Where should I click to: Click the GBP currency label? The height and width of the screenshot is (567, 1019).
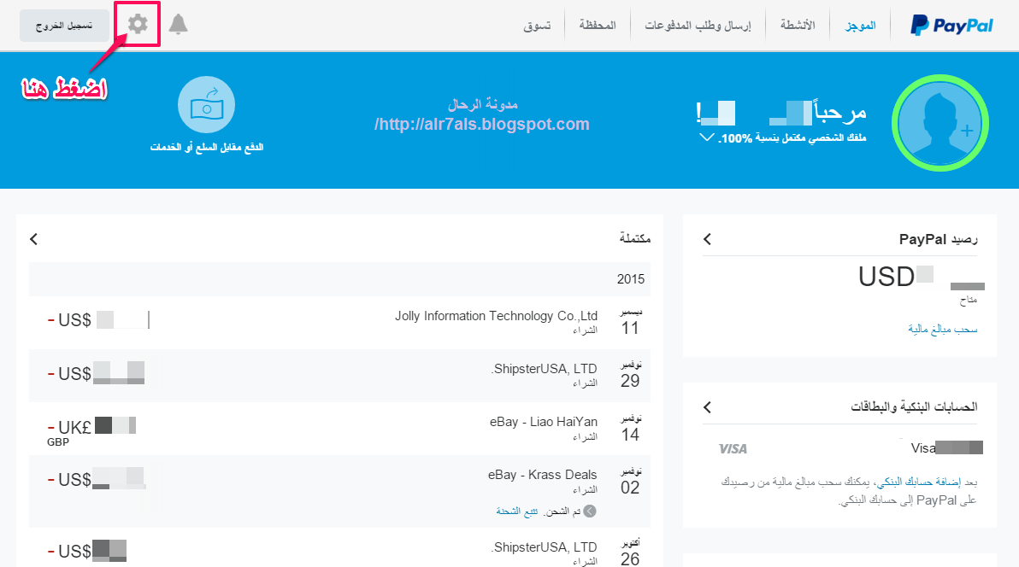(58, 442)
